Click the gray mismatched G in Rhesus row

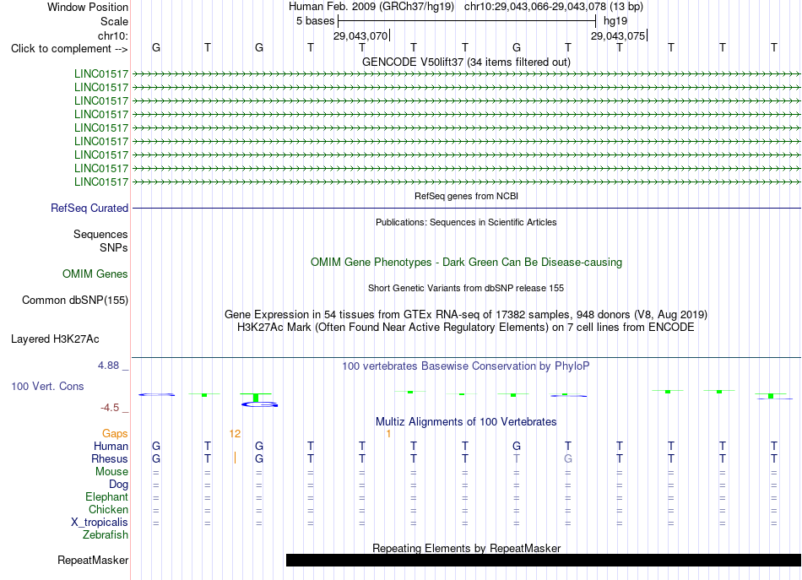pos(568,458)
